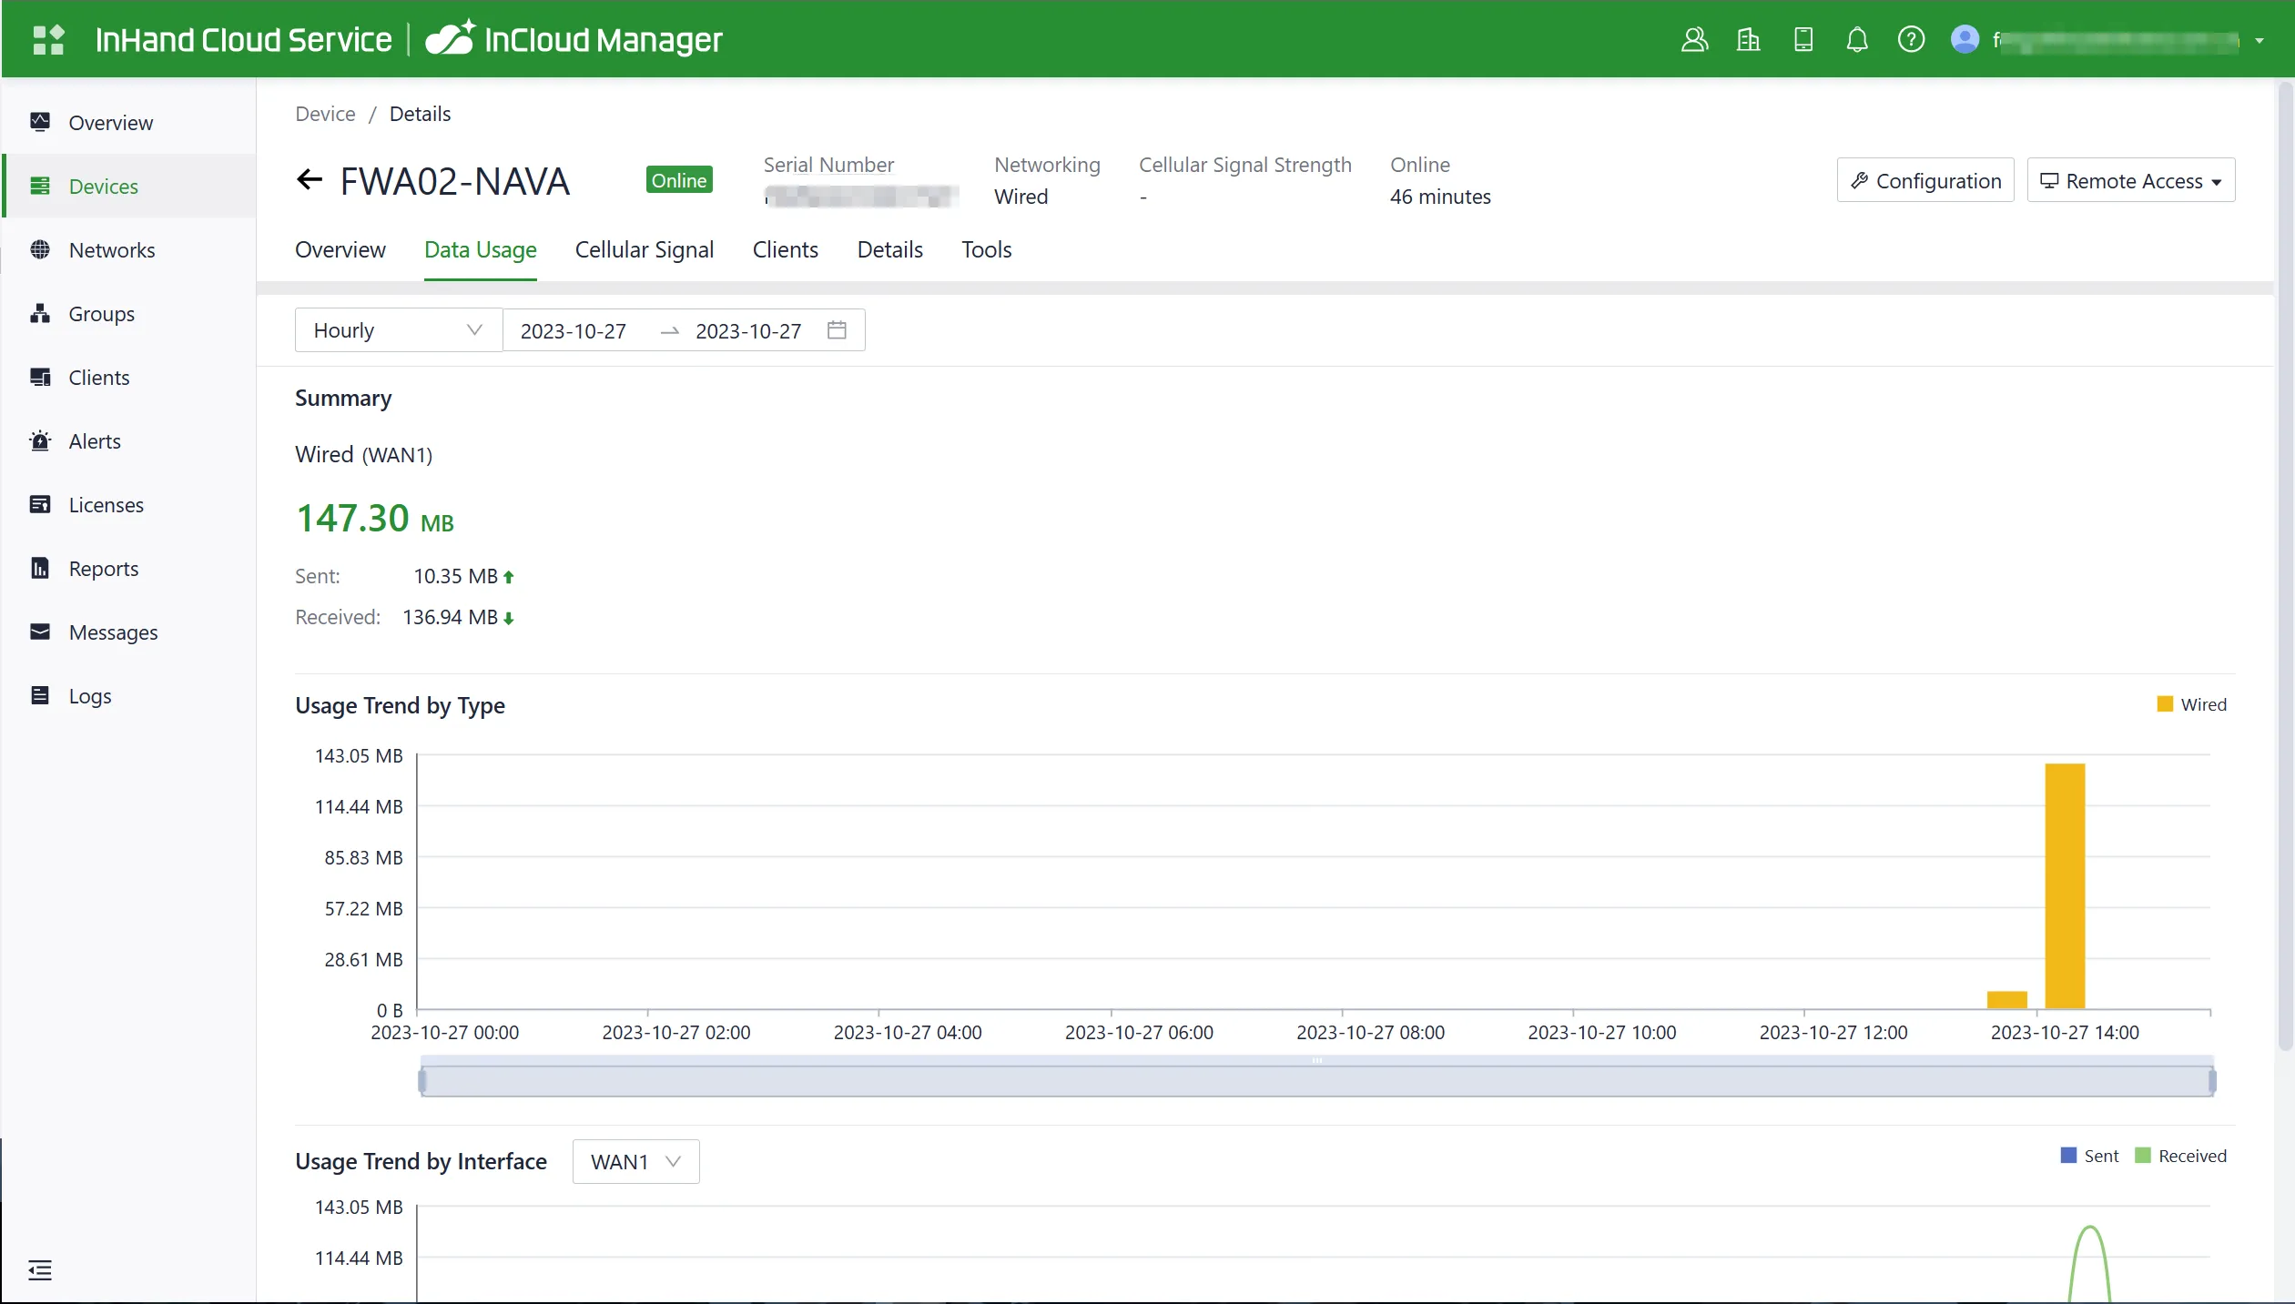Select the device Overview tab
This screenshot has width=2295, height=1304.
(x=340, y=249)
